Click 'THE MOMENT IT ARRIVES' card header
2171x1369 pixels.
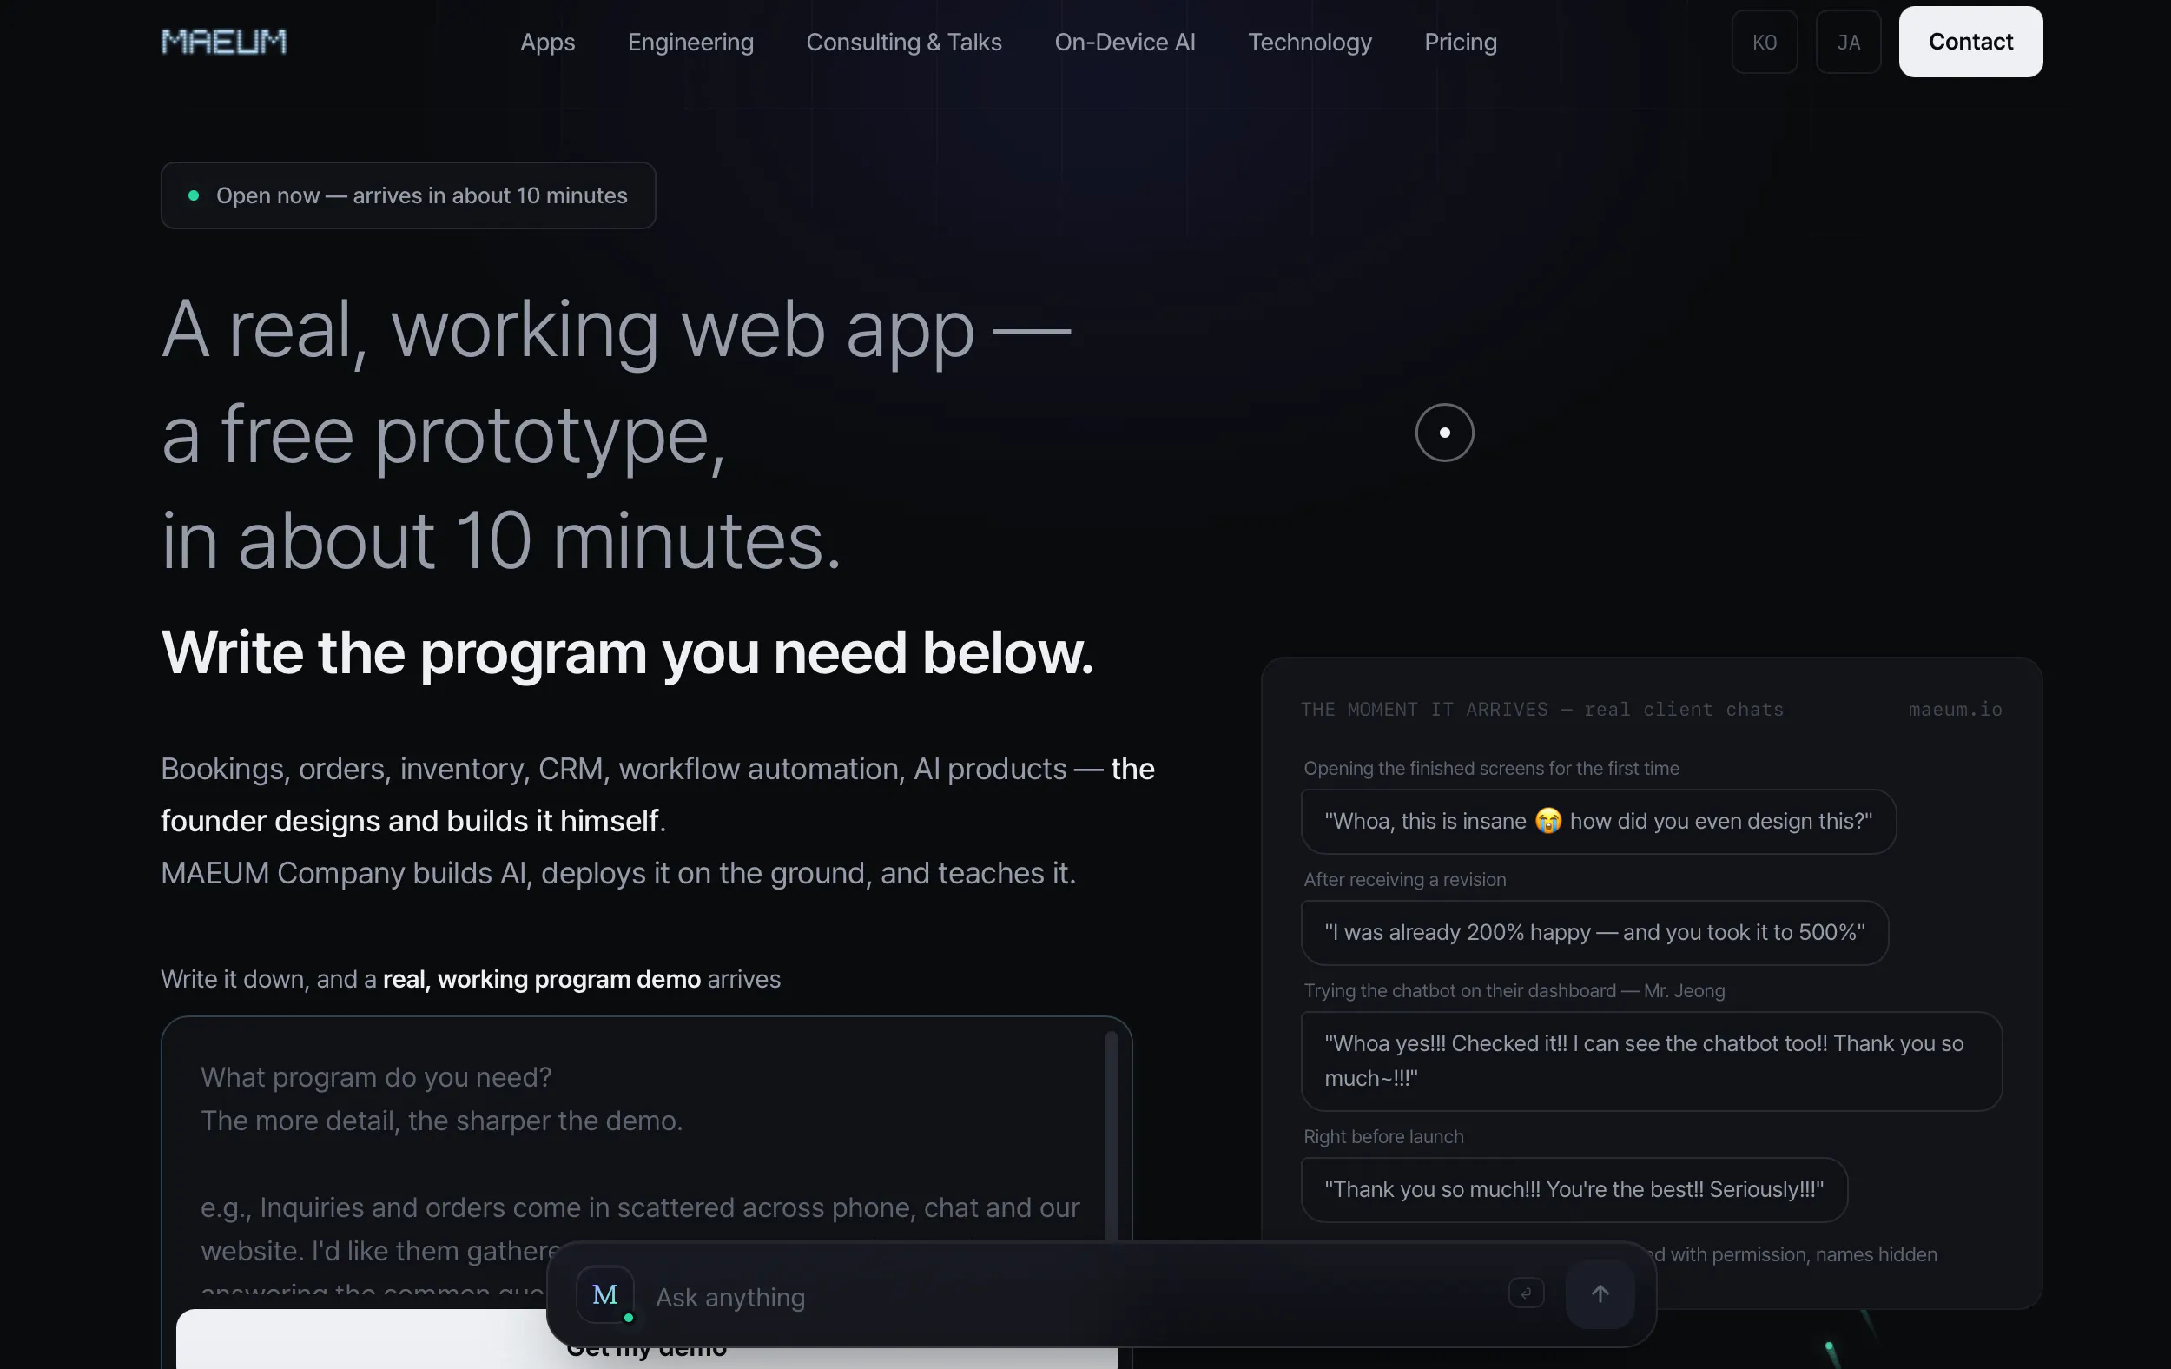coord(1541,709)
